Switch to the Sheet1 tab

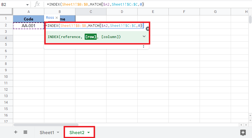pos(47,132)
